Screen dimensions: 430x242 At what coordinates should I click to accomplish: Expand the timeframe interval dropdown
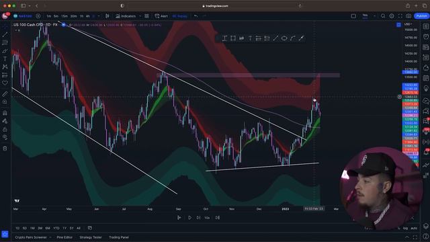[99, 16]
